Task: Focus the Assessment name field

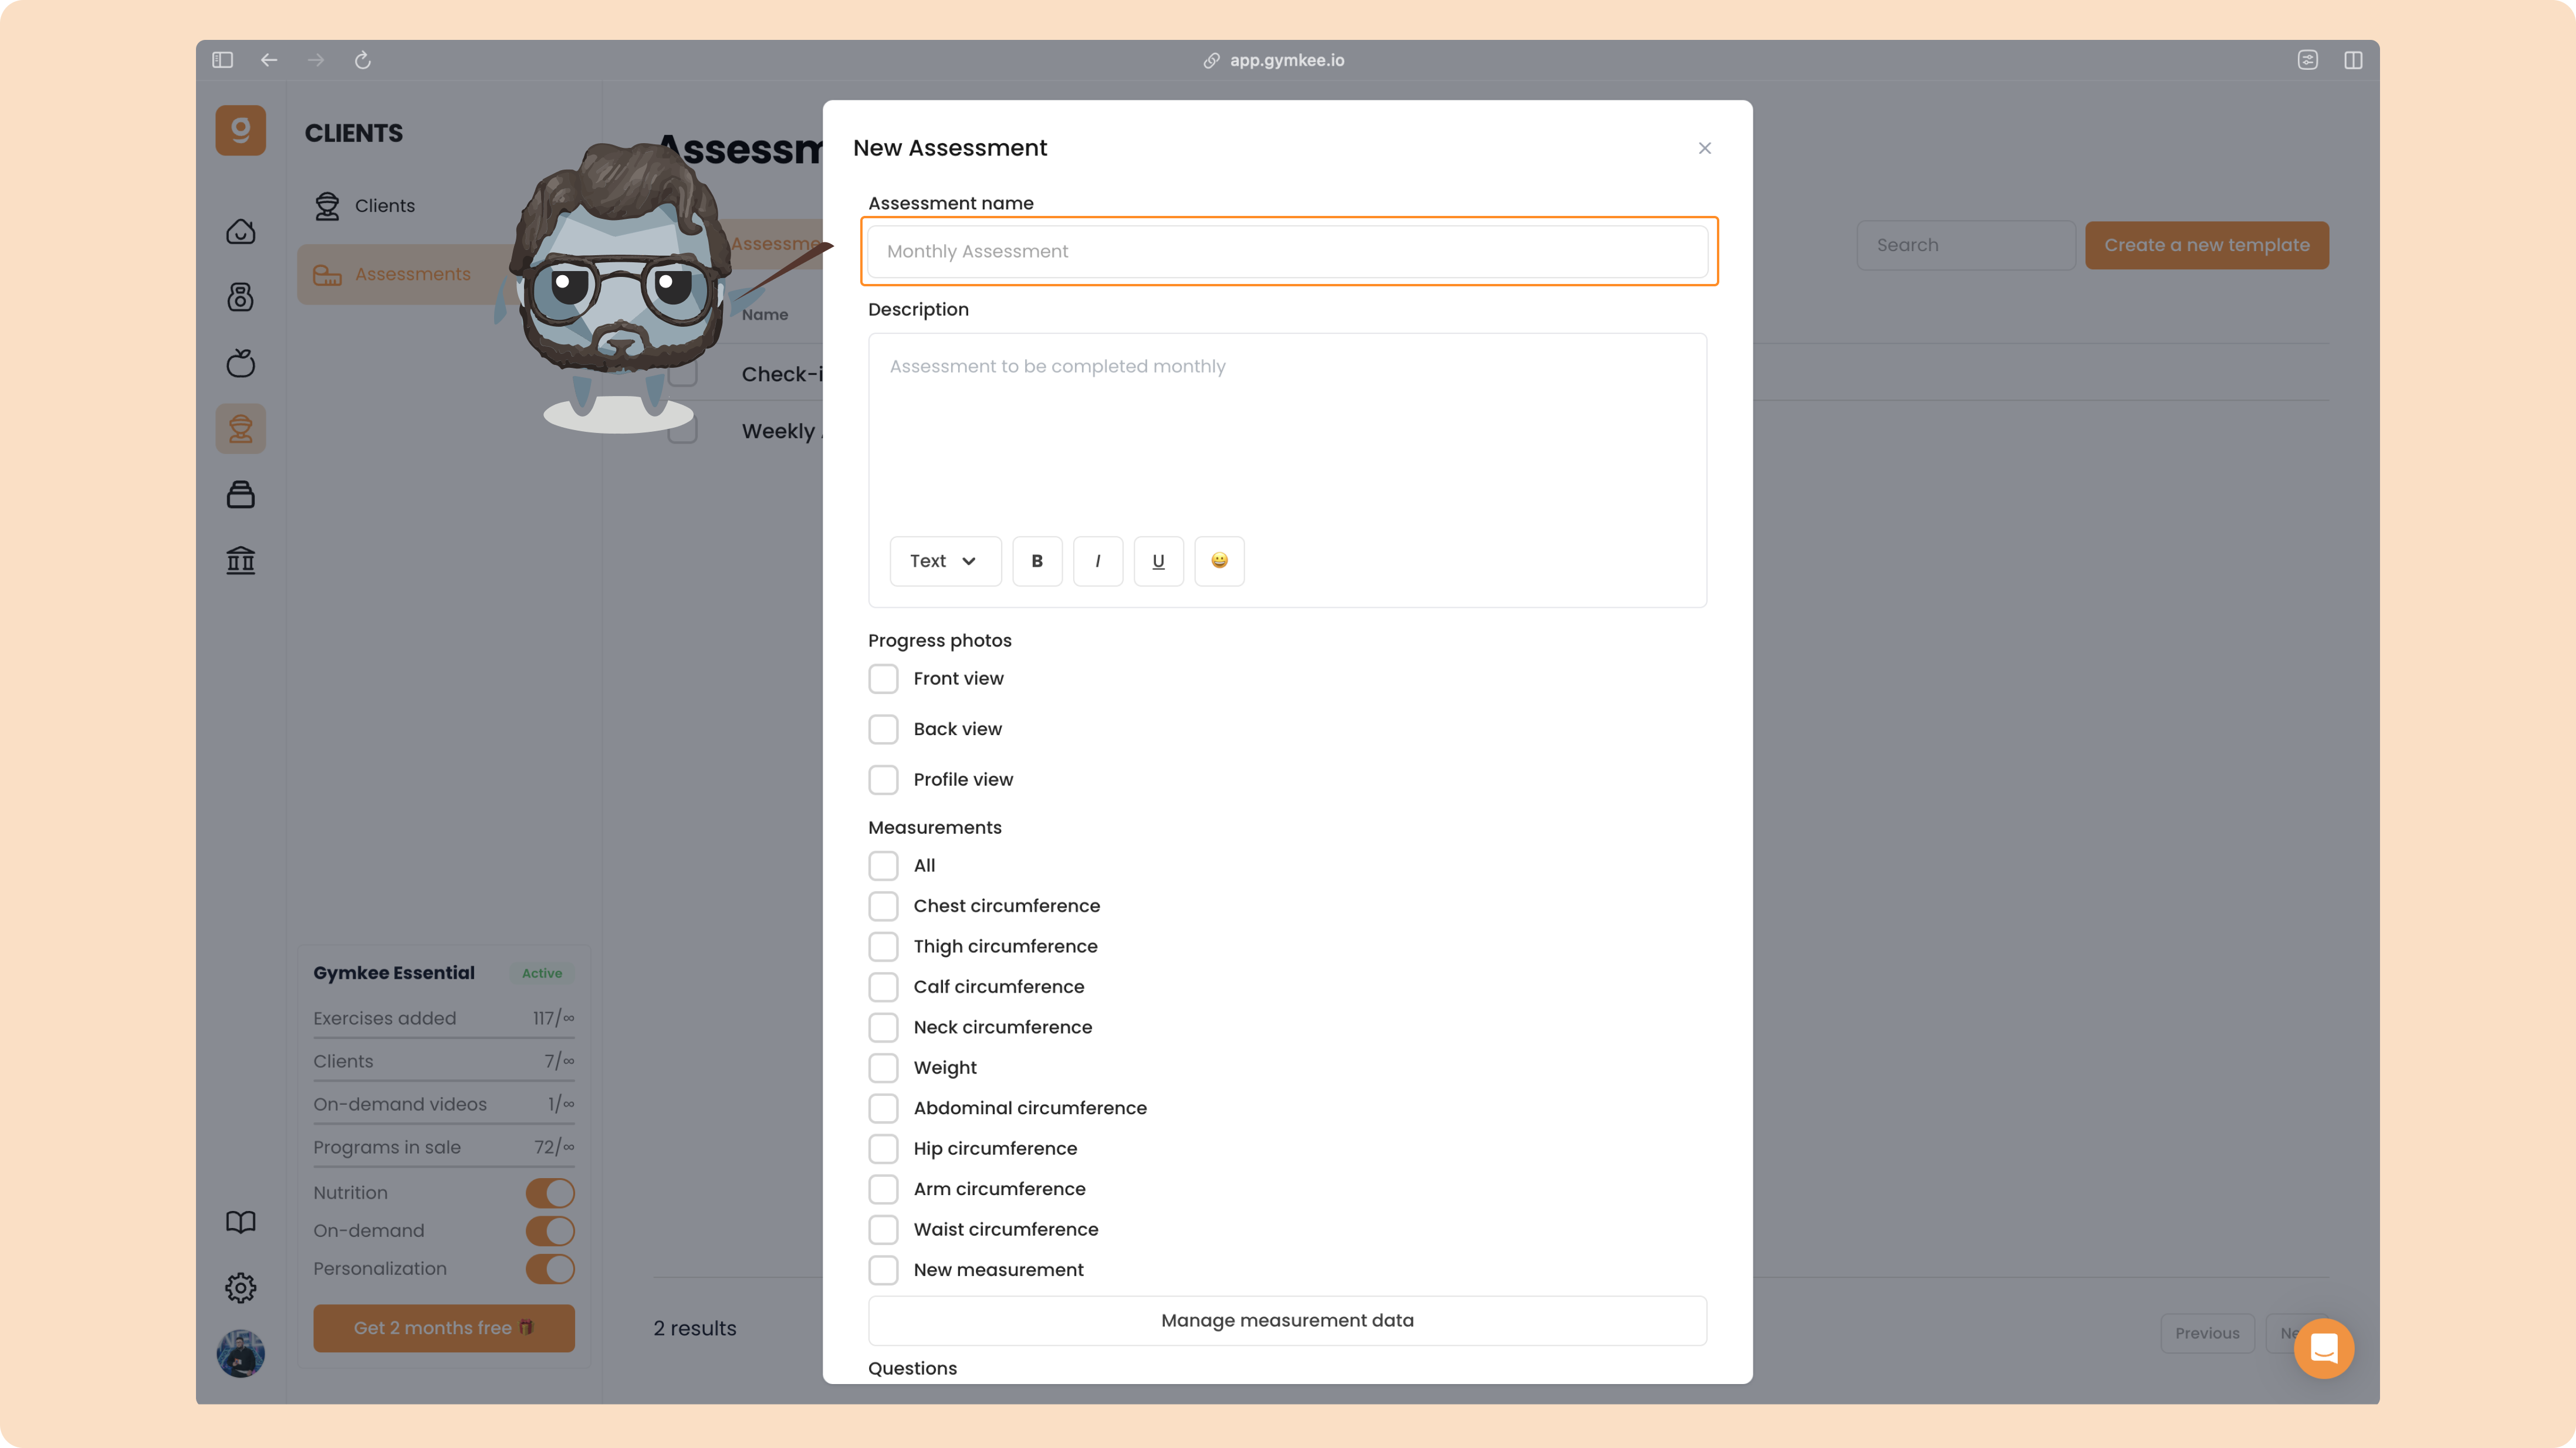Action: [x=1287, y=251]
